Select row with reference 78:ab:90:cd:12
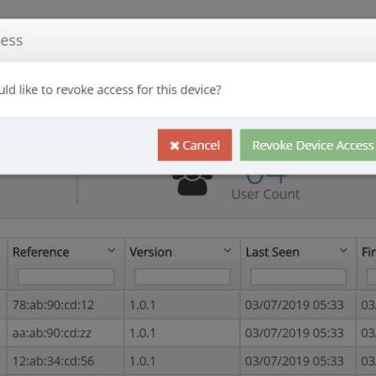 (x=188, y=305)
